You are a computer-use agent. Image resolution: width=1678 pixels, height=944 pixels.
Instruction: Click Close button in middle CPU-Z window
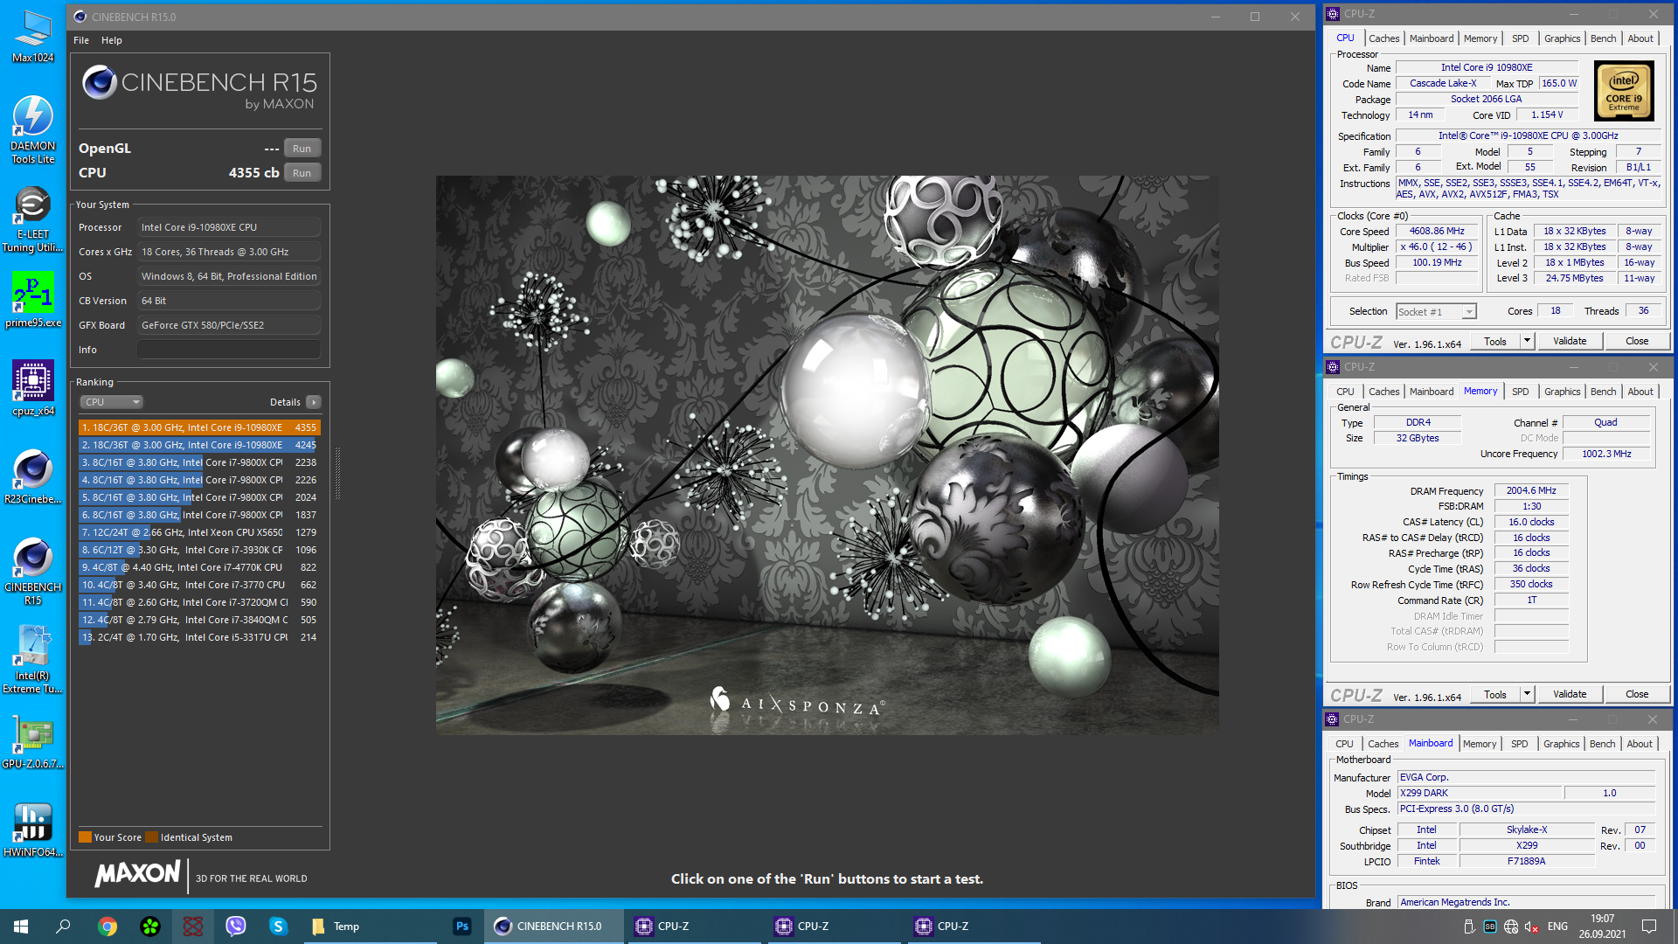pos(1637,695)
